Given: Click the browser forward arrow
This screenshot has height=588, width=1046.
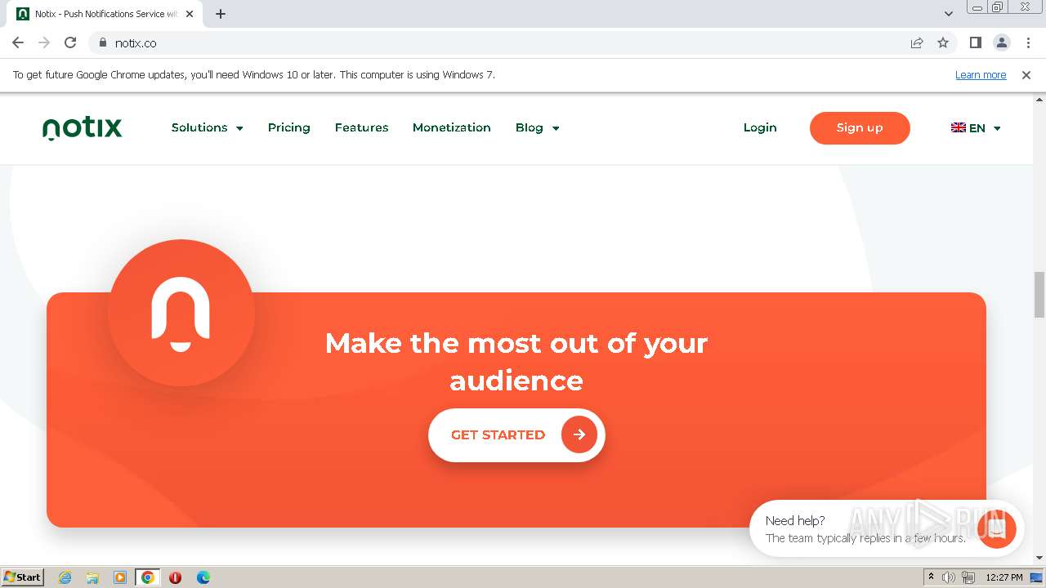Looking at the screenshot, I should (x=44, y=42).
